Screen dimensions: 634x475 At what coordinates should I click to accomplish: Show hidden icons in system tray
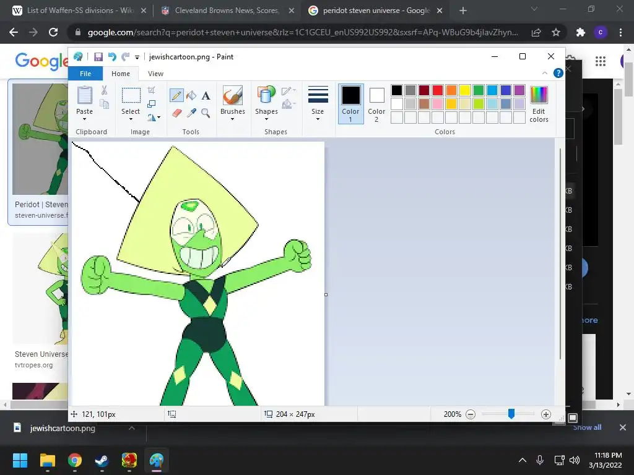tap(523, 460)
